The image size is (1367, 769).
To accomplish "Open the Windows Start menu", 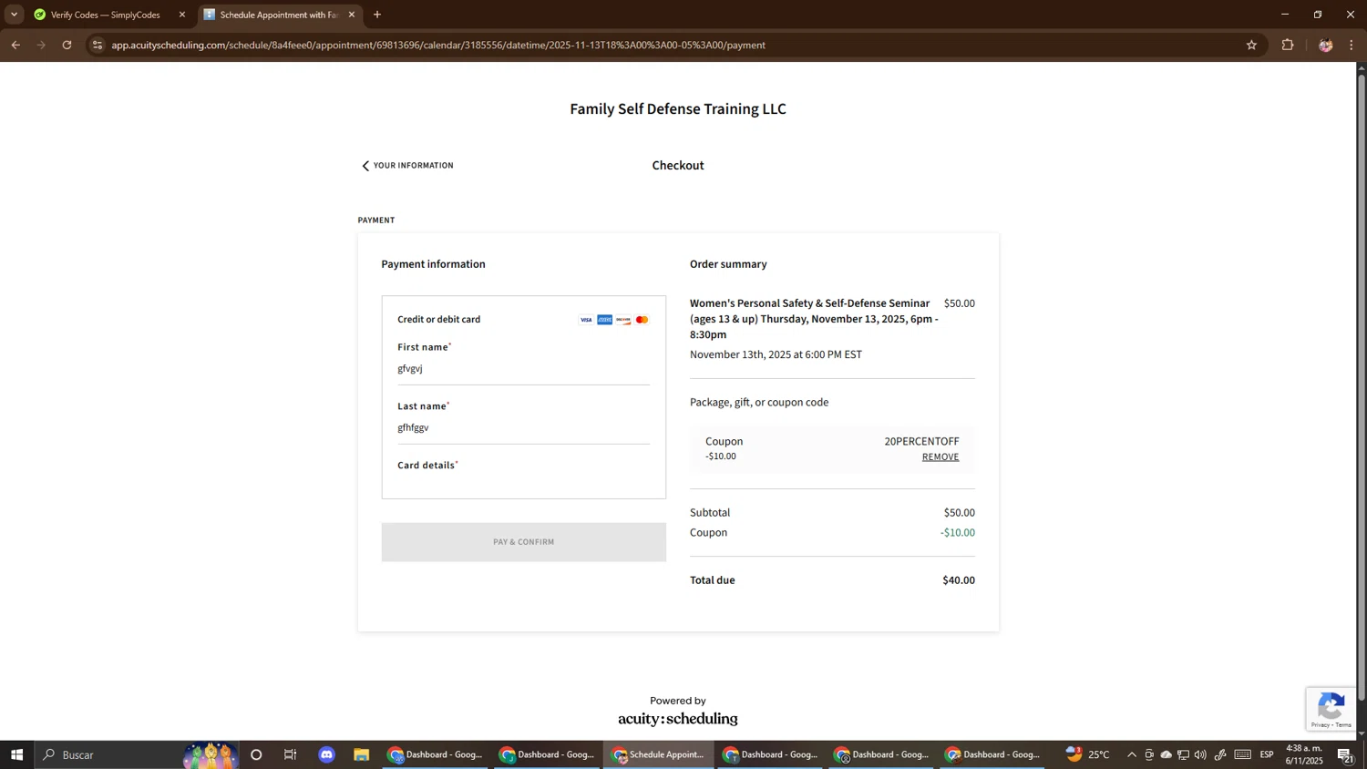I will click(x=16, y=754).
